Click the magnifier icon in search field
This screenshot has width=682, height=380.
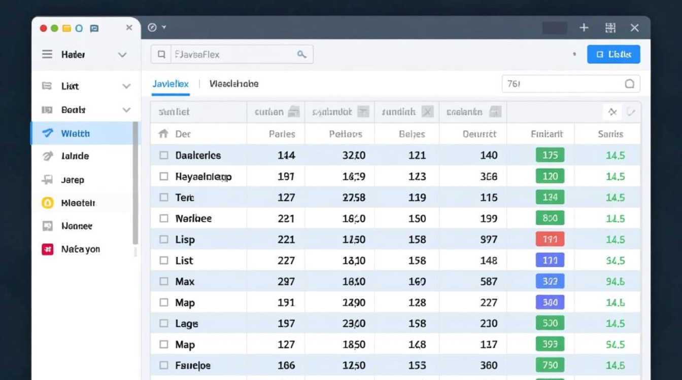[x=301, y=54]
